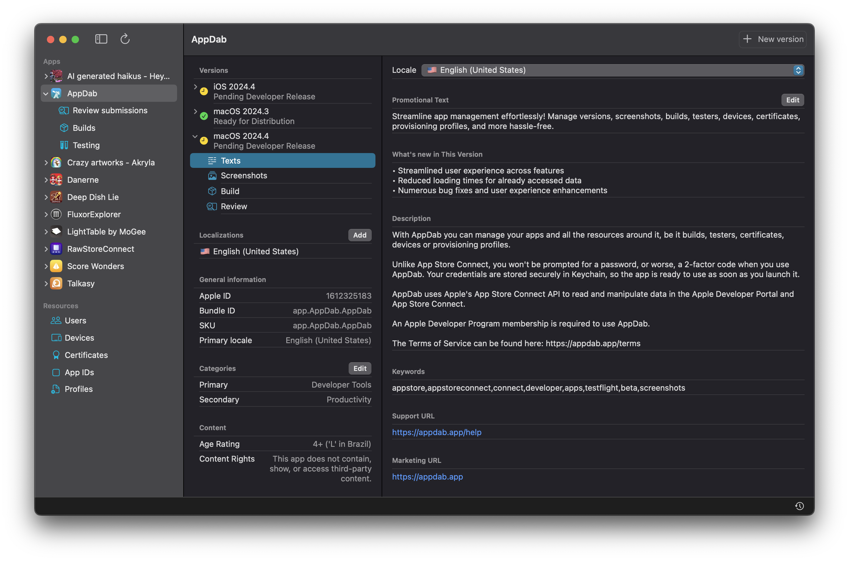Open Review submissions under AppDab
This screenshot has height=561, width=849.
pos(110,110)
